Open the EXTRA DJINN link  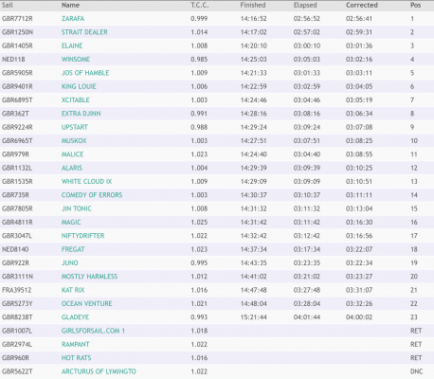point(81,114)
